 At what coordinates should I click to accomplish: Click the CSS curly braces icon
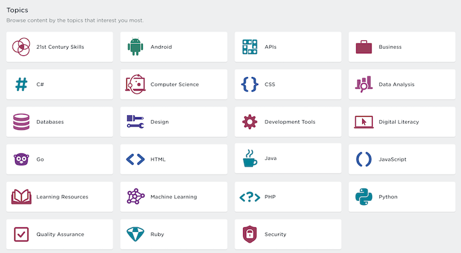point(250,84)
